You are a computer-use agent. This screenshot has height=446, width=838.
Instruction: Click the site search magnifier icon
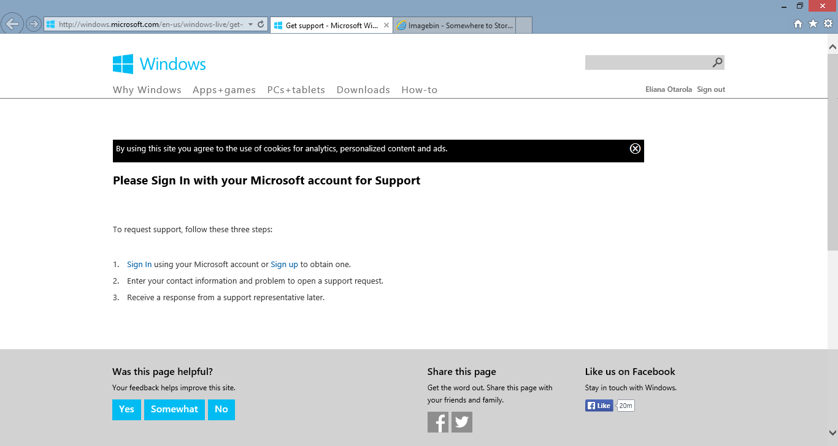(717, 62)
